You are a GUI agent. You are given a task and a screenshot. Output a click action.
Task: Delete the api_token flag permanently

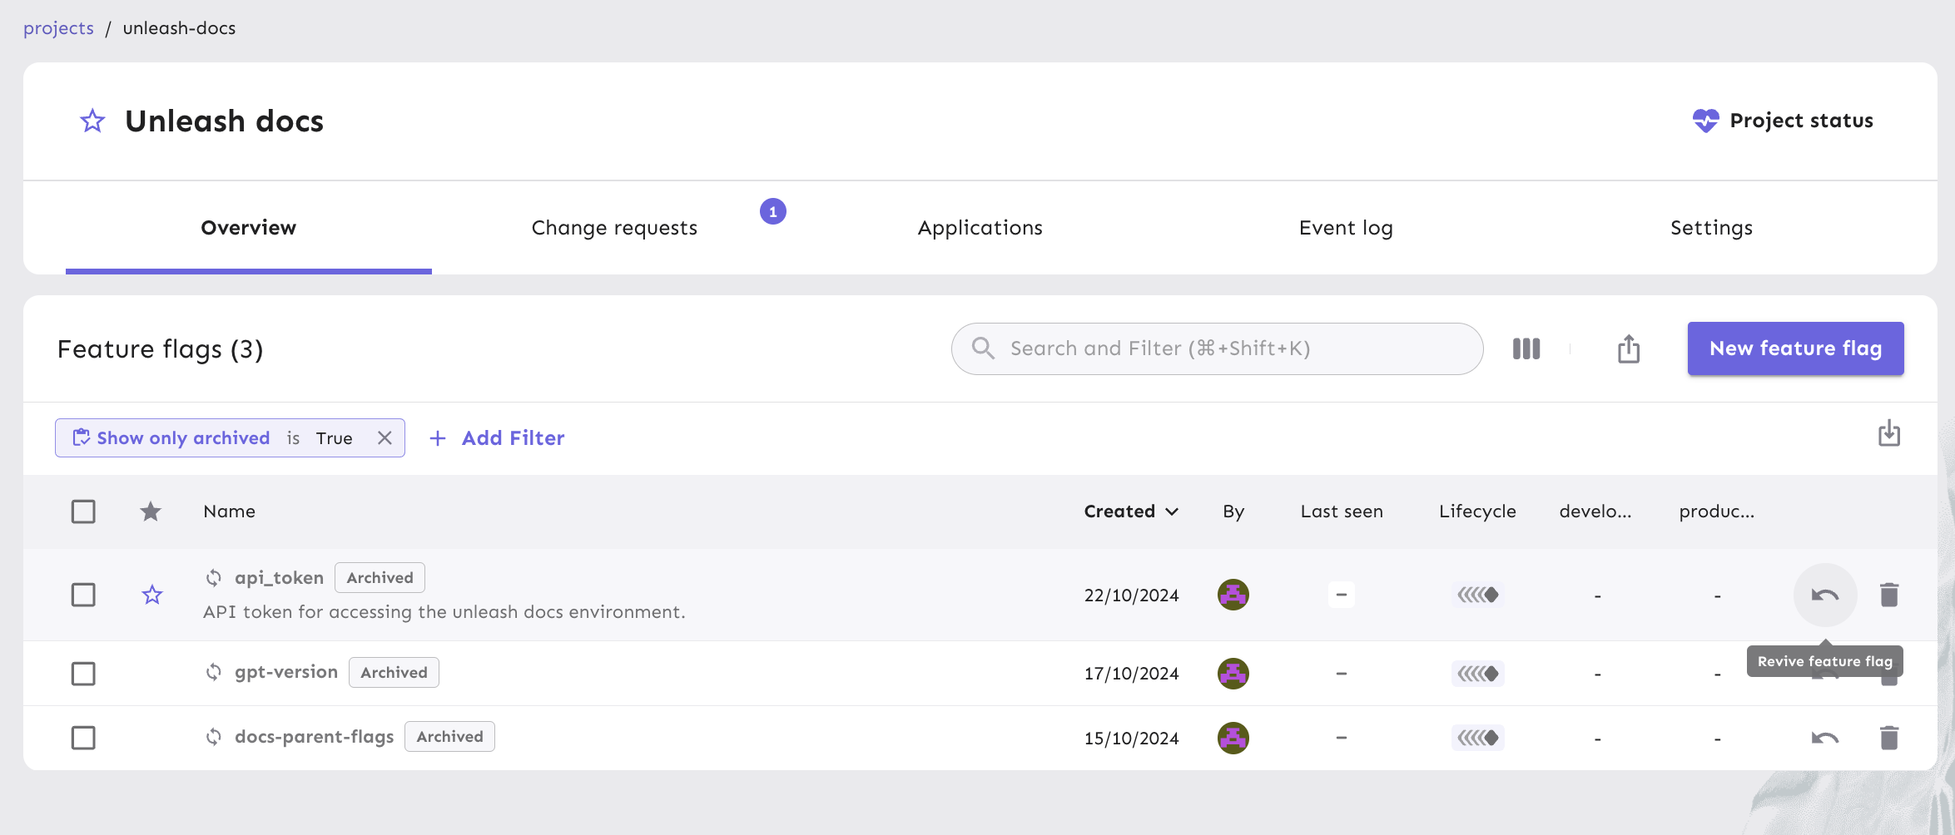coord(1888,595)
